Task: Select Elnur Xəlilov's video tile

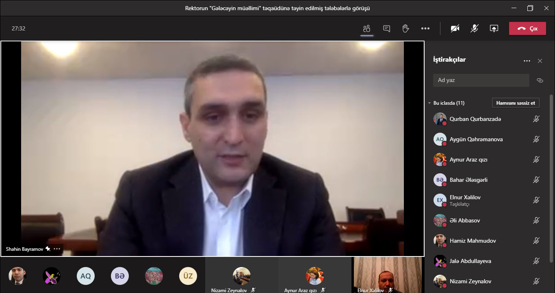Action: click(x=388, y=275)
